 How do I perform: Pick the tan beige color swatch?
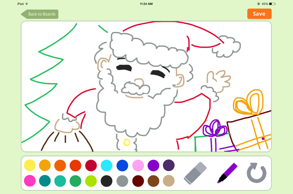click(x=169, y=181)
